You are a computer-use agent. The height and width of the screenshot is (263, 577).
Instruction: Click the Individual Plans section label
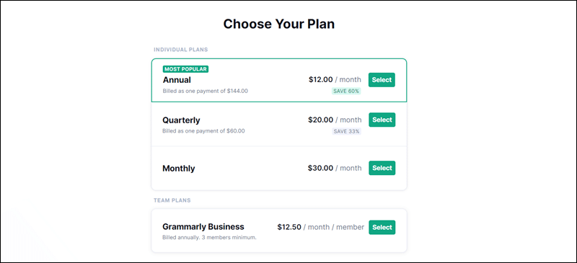181,49
